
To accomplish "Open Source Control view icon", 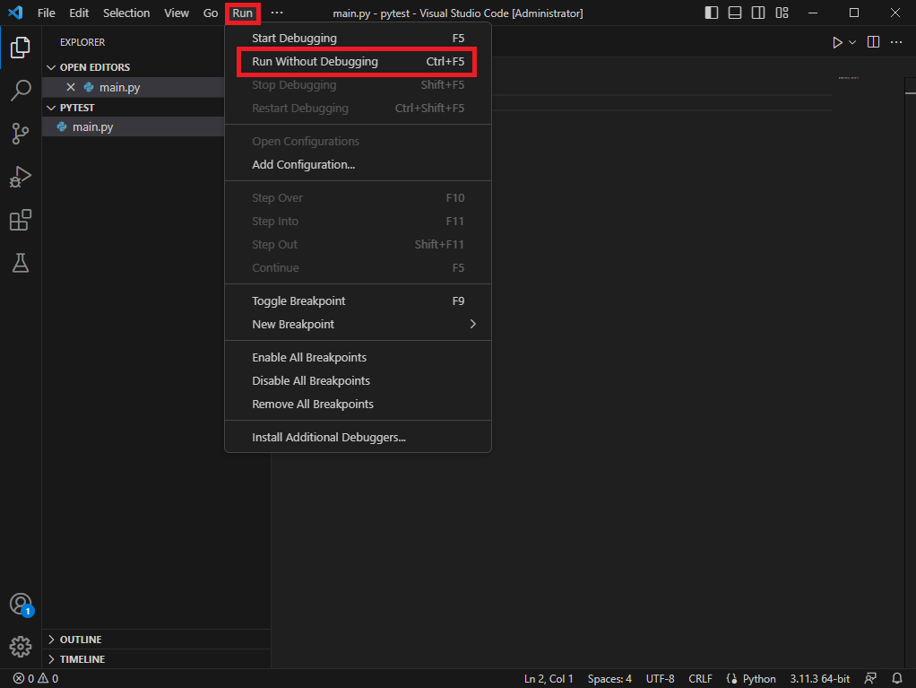I will point(21,134).
